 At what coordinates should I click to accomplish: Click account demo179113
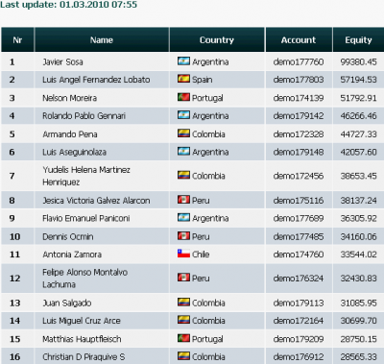tap(299, 303)
